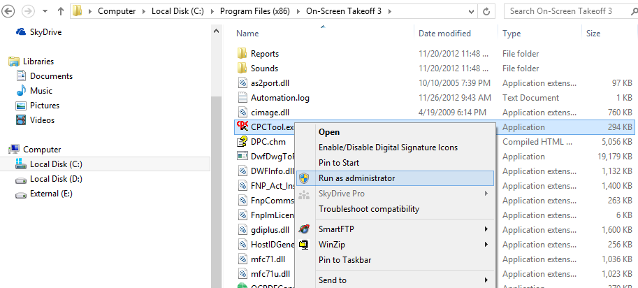Open the recent locations dropdown arrow
The height and width of the screenshot is (288, 638).
pos(45,11)
